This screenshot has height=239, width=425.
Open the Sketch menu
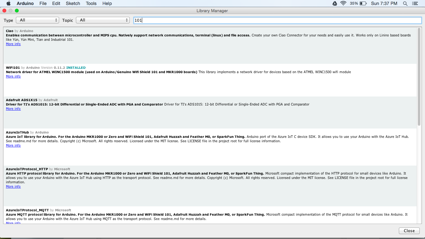pos(73,3)
